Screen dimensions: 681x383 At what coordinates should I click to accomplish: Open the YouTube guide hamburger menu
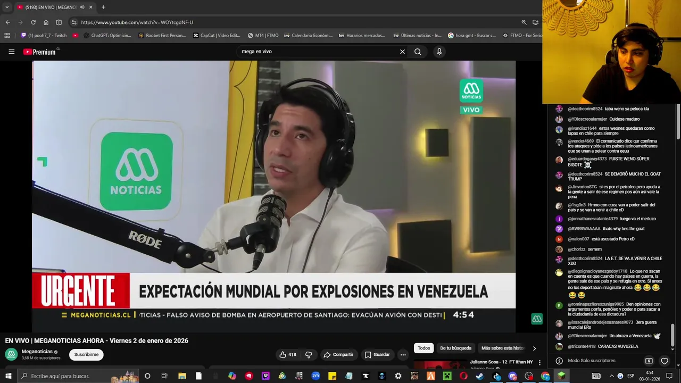(x=11, y=52)
